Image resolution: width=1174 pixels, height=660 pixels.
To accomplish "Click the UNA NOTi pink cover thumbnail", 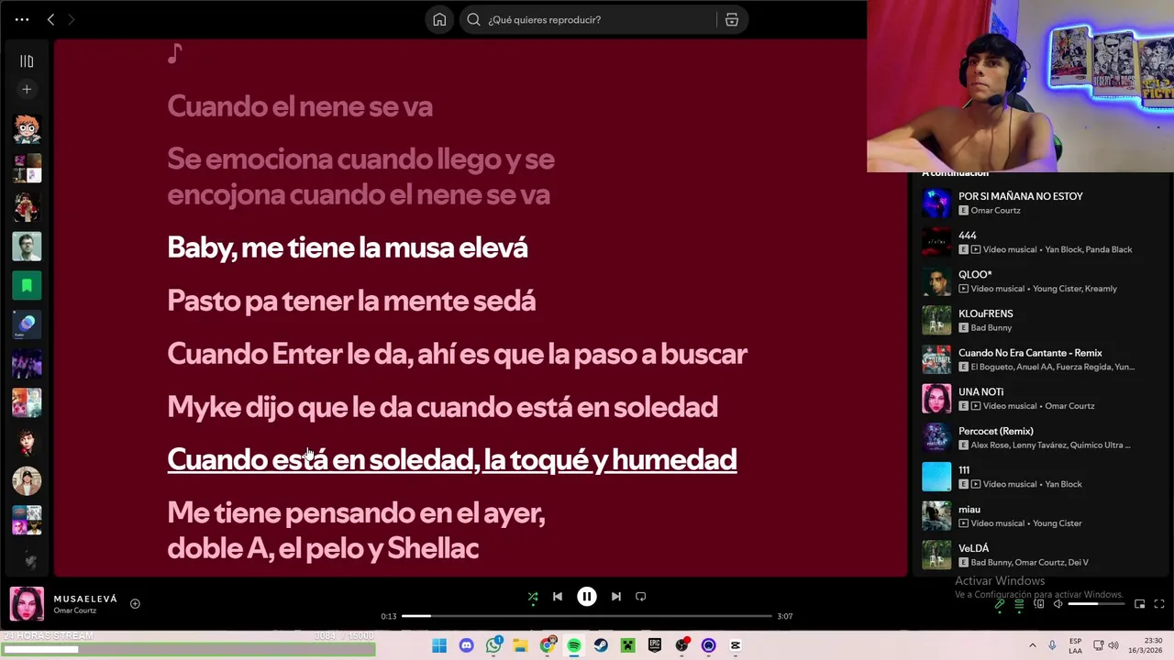I will pos(936,399).
